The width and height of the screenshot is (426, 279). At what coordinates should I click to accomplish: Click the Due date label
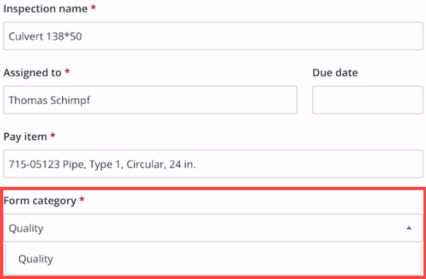335,72
